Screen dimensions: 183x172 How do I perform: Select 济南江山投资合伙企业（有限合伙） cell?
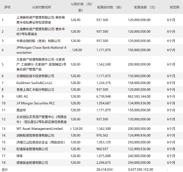pyautogui.click(x=41, y=142)
